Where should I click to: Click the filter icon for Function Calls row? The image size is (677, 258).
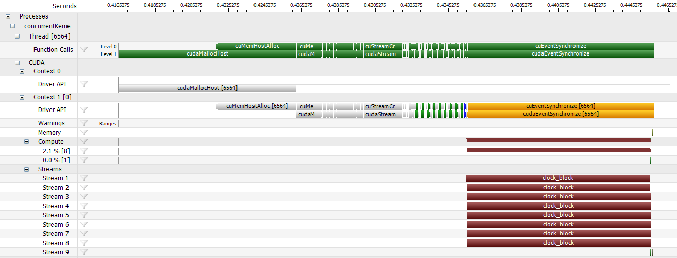pyautogui.click(x=84, y=50)
